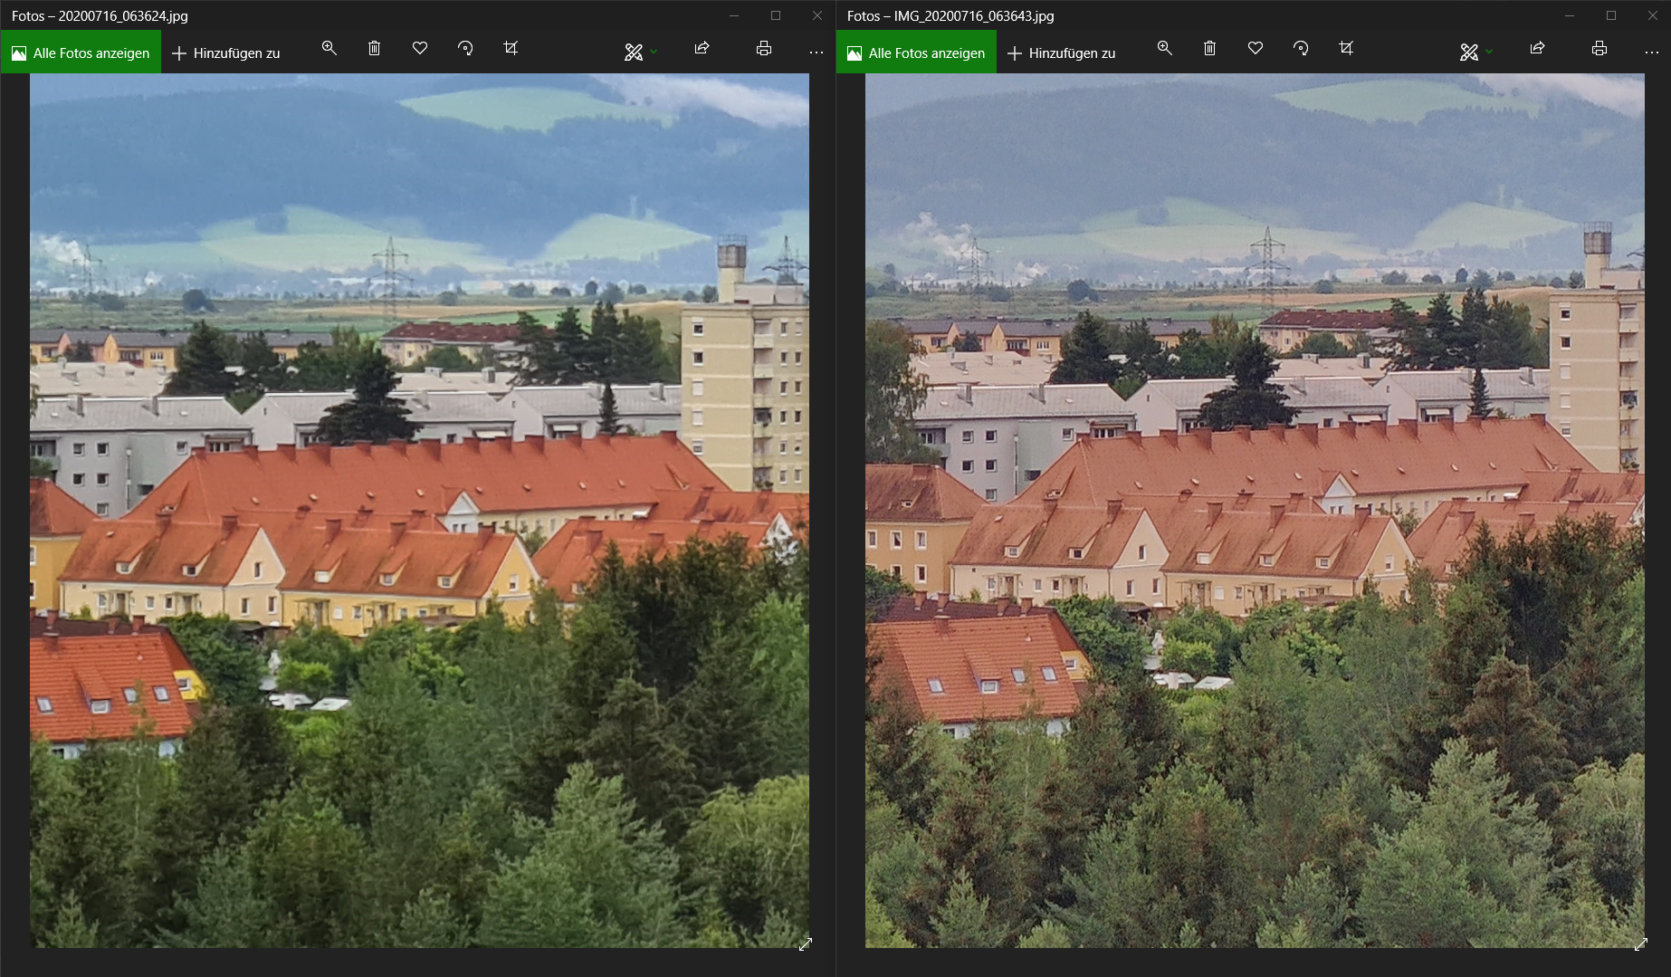This screenshot has width=1671, height=977.
Task: Delete photo IMG_20200716_063643.jpg via trash icon
Action: point(1210,48)
